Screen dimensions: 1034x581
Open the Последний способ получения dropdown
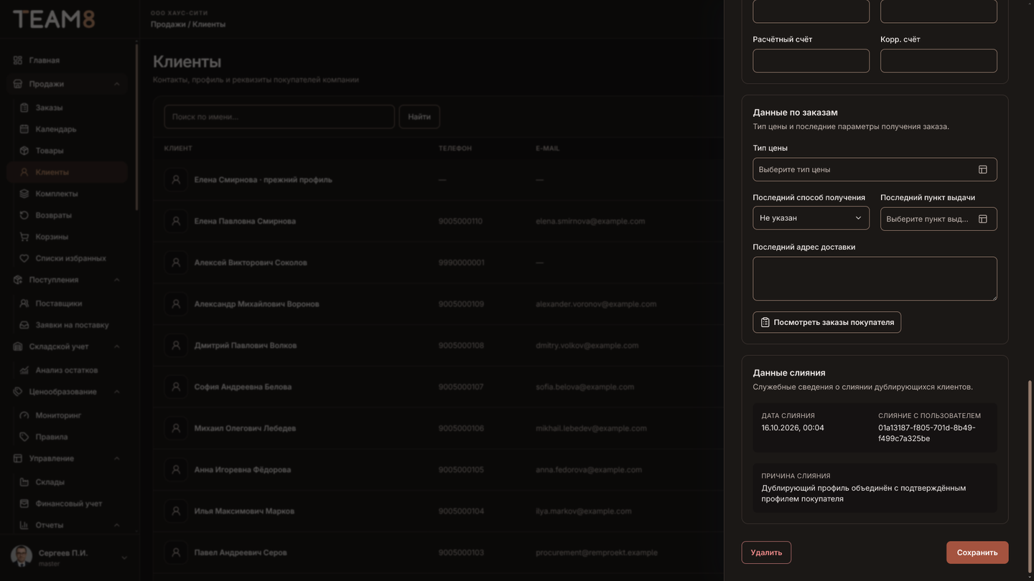pyautogui.click(x=811, y=218)
